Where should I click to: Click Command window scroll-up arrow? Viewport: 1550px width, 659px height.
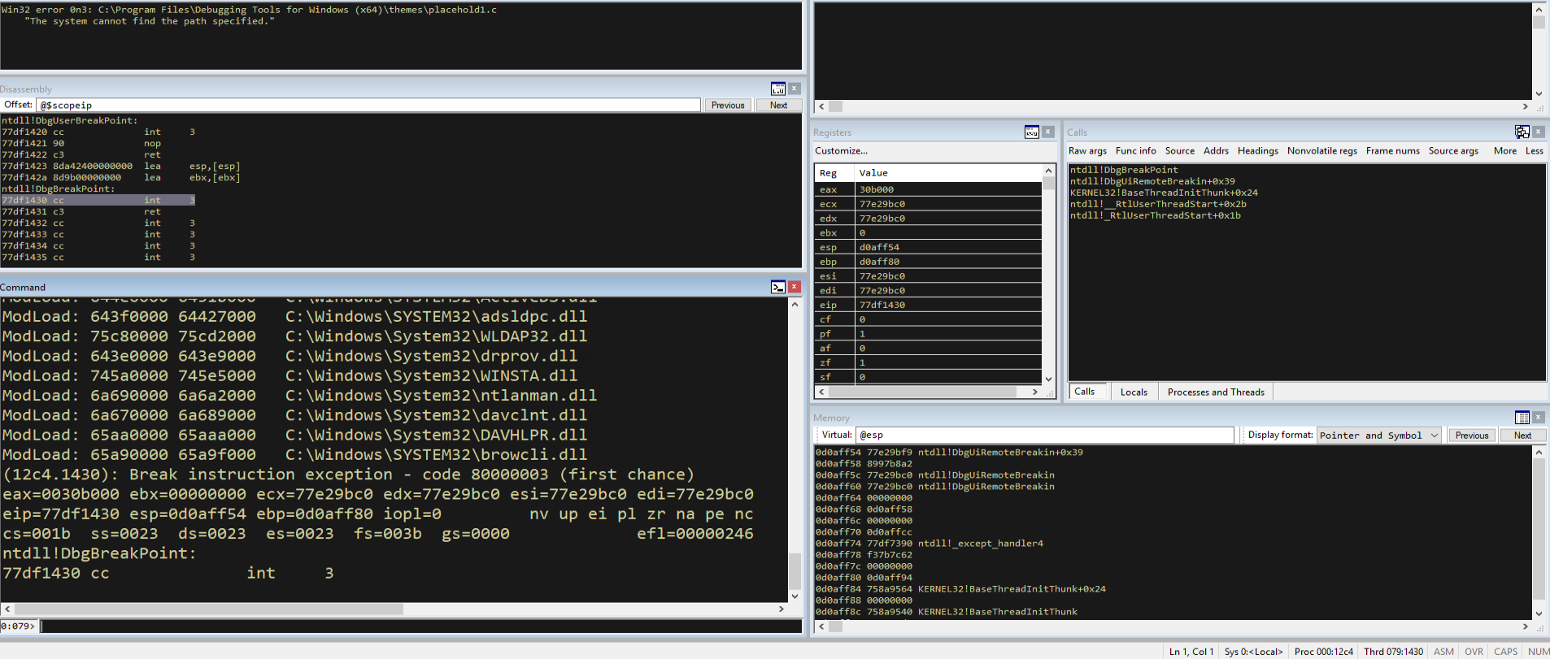[x=795, y=304]
